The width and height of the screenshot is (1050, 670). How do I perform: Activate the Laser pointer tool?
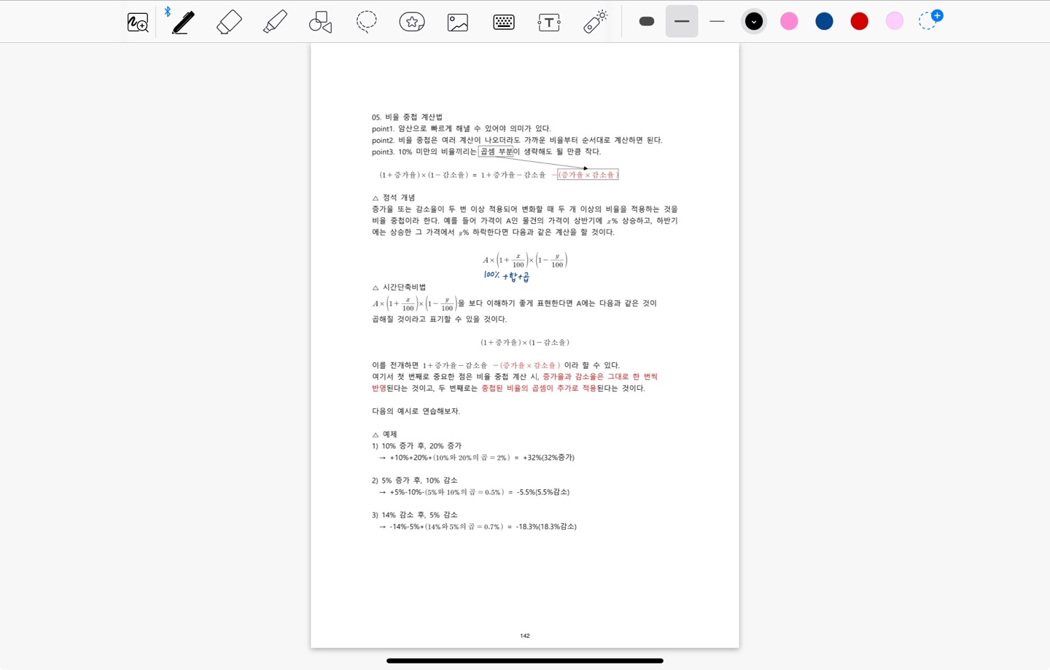coord(595,22)
